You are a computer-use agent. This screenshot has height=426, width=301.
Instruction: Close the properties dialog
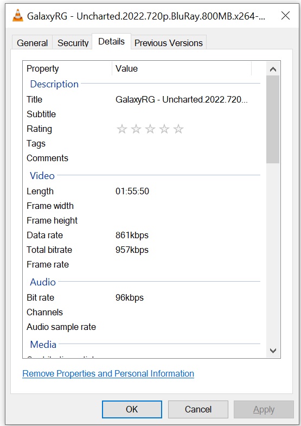(285, 16)
